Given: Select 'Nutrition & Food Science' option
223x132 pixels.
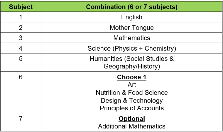Looking at the screenshot, I should pyautogui.click(x=132, y=92).
